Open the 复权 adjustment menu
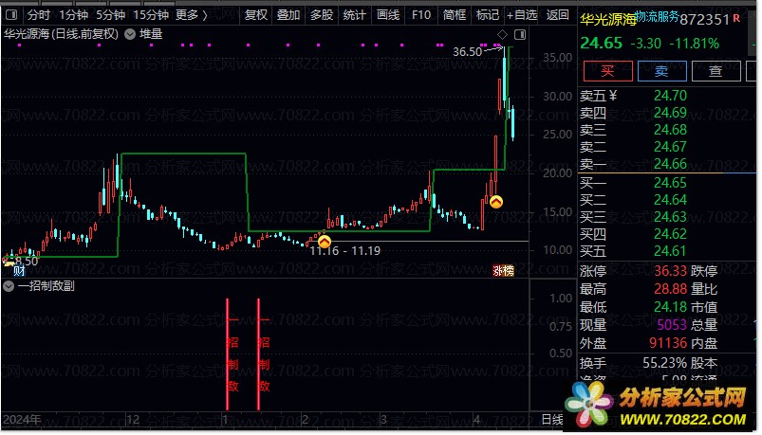The width and height of the screenshot is (762, 435). pos(256,15)
